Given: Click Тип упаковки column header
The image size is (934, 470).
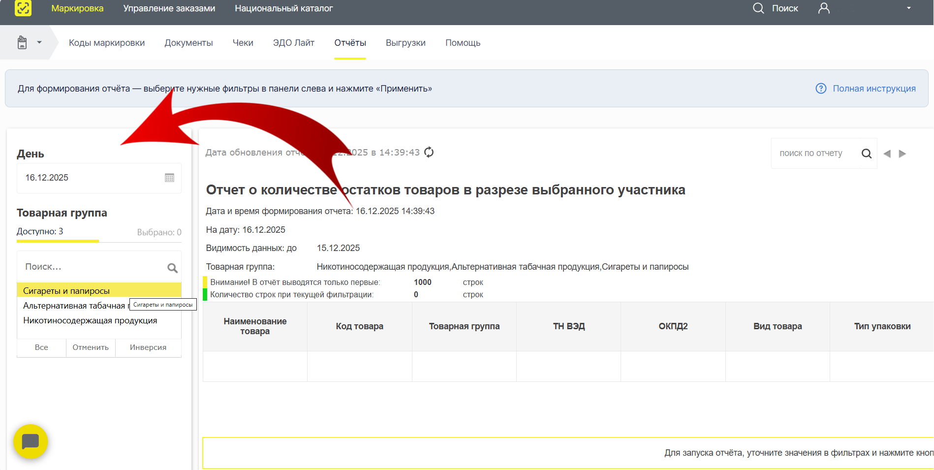Looking at the screenshot, I should click(x=882, y=326).
